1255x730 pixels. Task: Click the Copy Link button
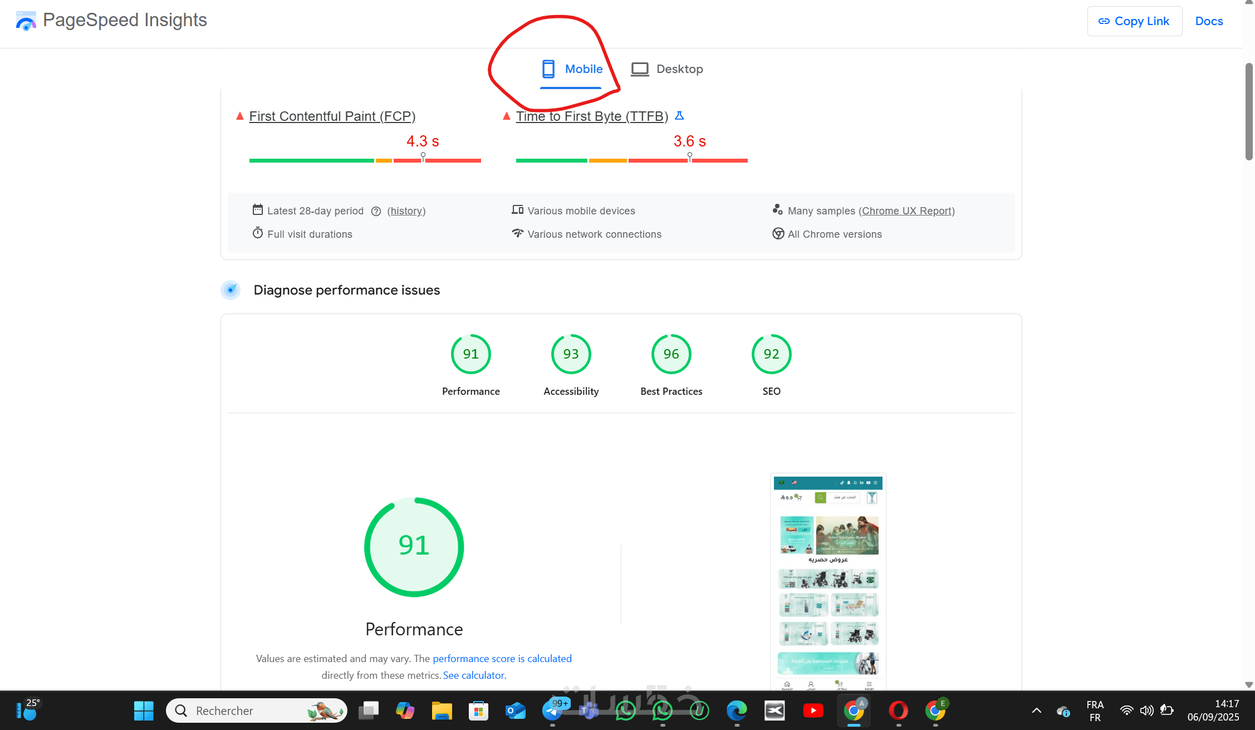click(1134, 21)
